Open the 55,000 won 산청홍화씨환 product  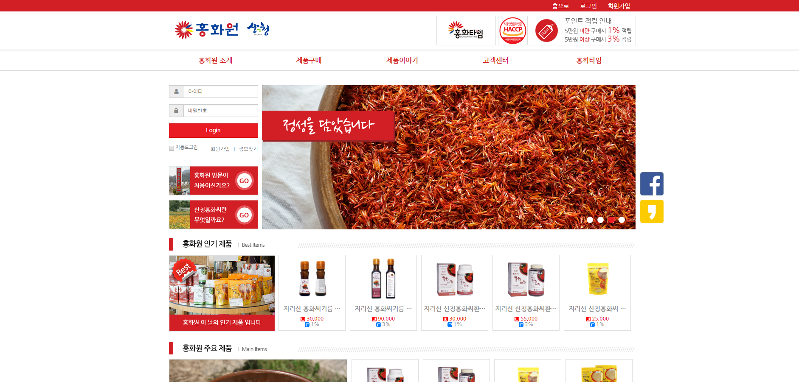[x=526, y=293]
